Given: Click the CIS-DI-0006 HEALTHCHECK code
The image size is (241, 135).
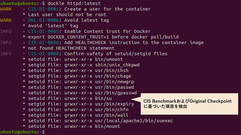Looking at the screenshot, I should click(44, 43).
